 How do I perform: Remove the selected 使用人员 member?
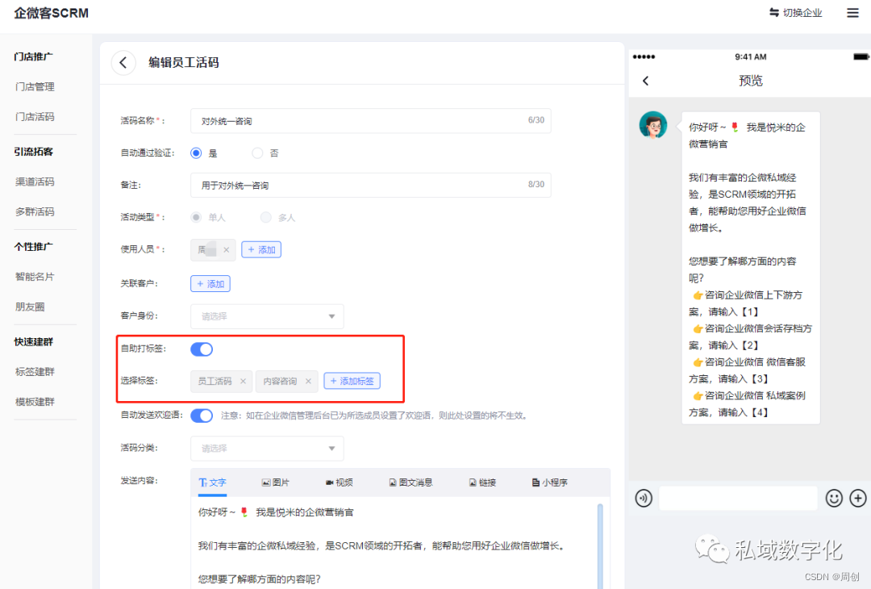coord(226,250)
